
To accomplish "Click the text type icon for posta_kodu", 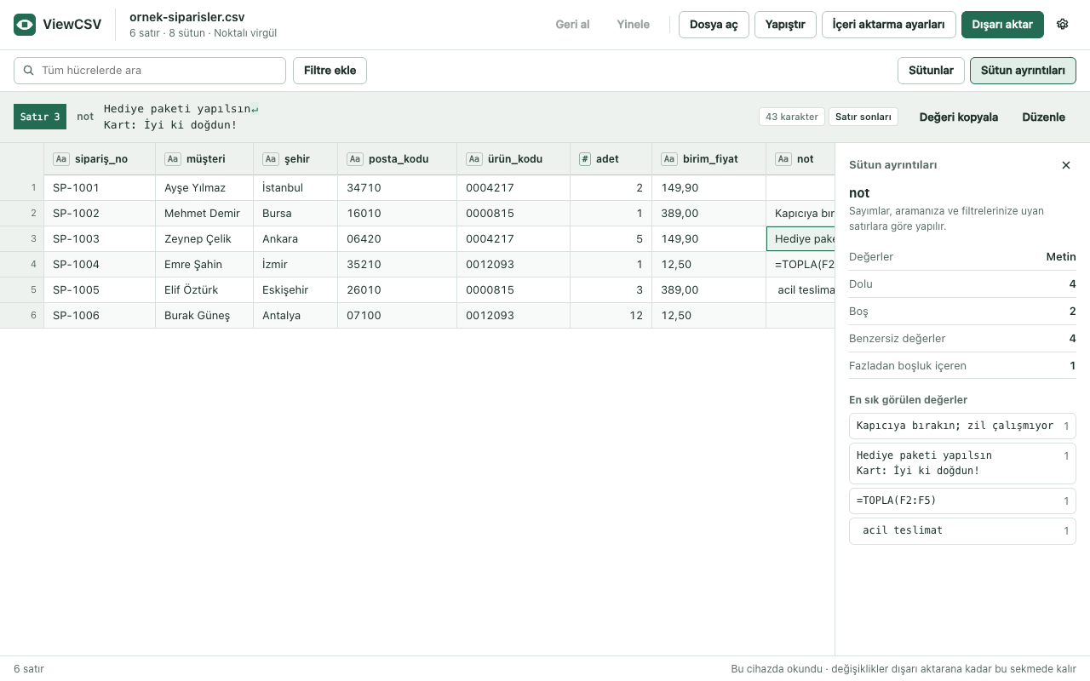I will pyautogui.click(x=355, y=159).
